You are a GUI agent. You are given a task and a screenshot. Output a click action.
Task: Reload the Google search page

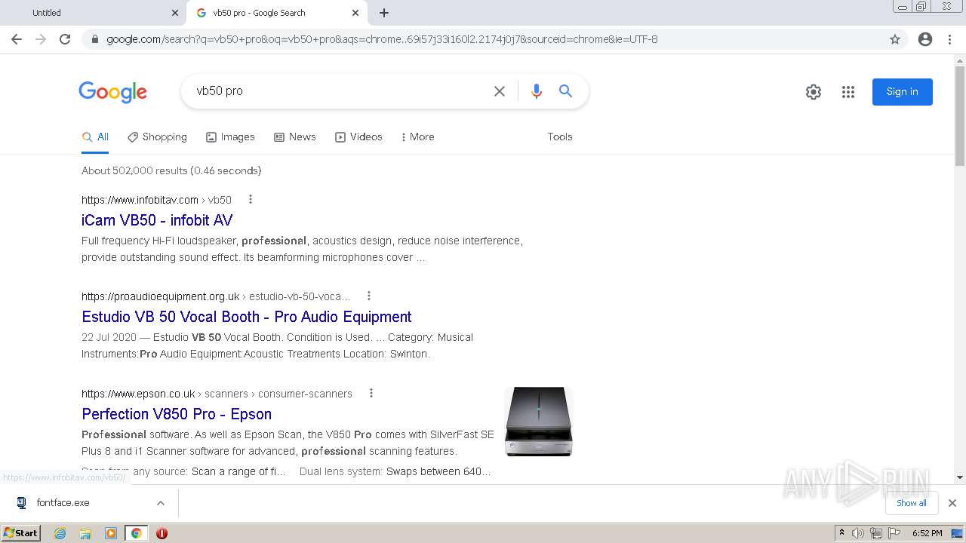point(65,39)
